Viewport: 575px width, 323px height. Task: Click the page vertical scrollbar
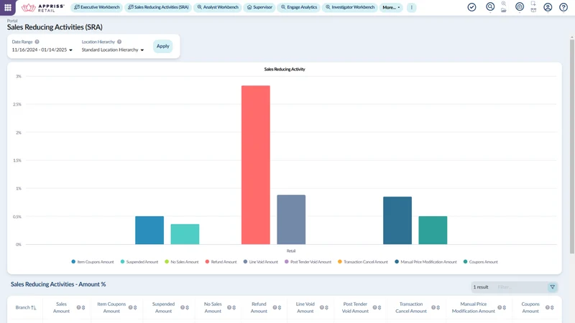point(571,145)
